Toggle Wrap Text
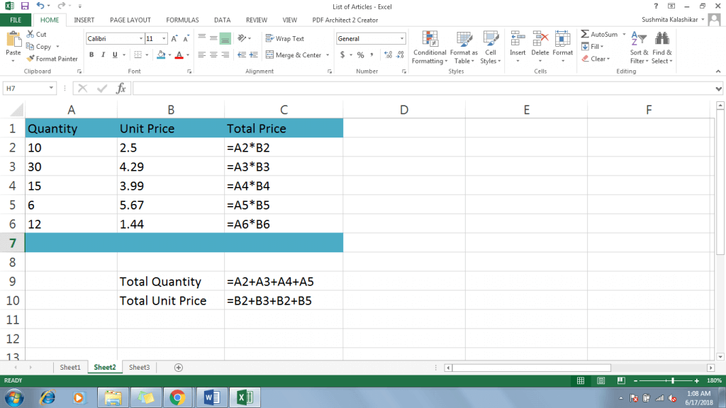The image size is (726, 408). coord(285,39)
